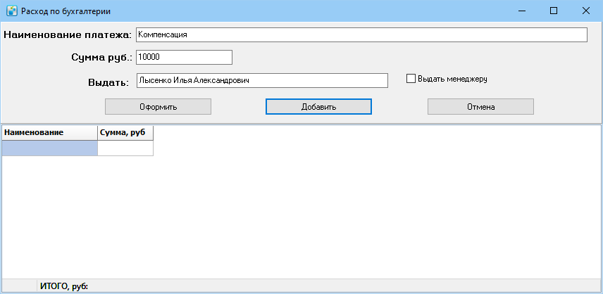Click the Сумма руб.: label

click(102, 58)
